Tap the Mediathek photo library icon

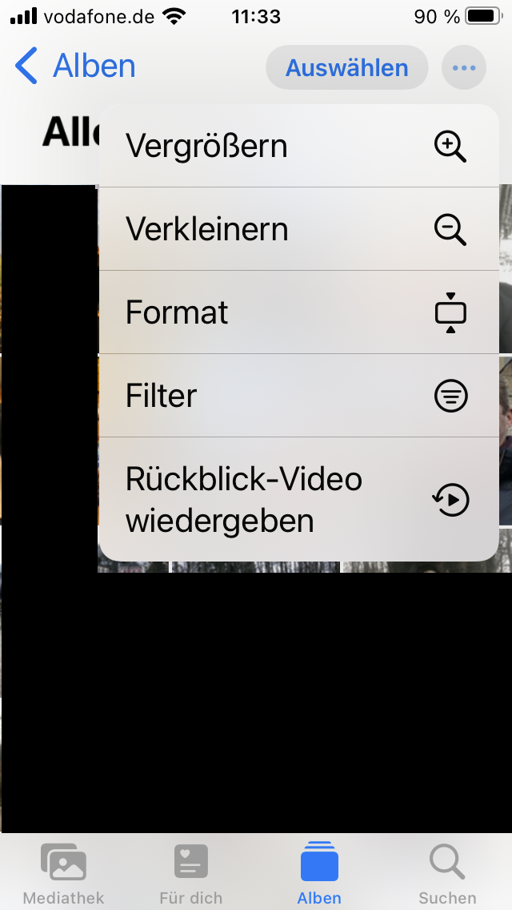[63, 864]
